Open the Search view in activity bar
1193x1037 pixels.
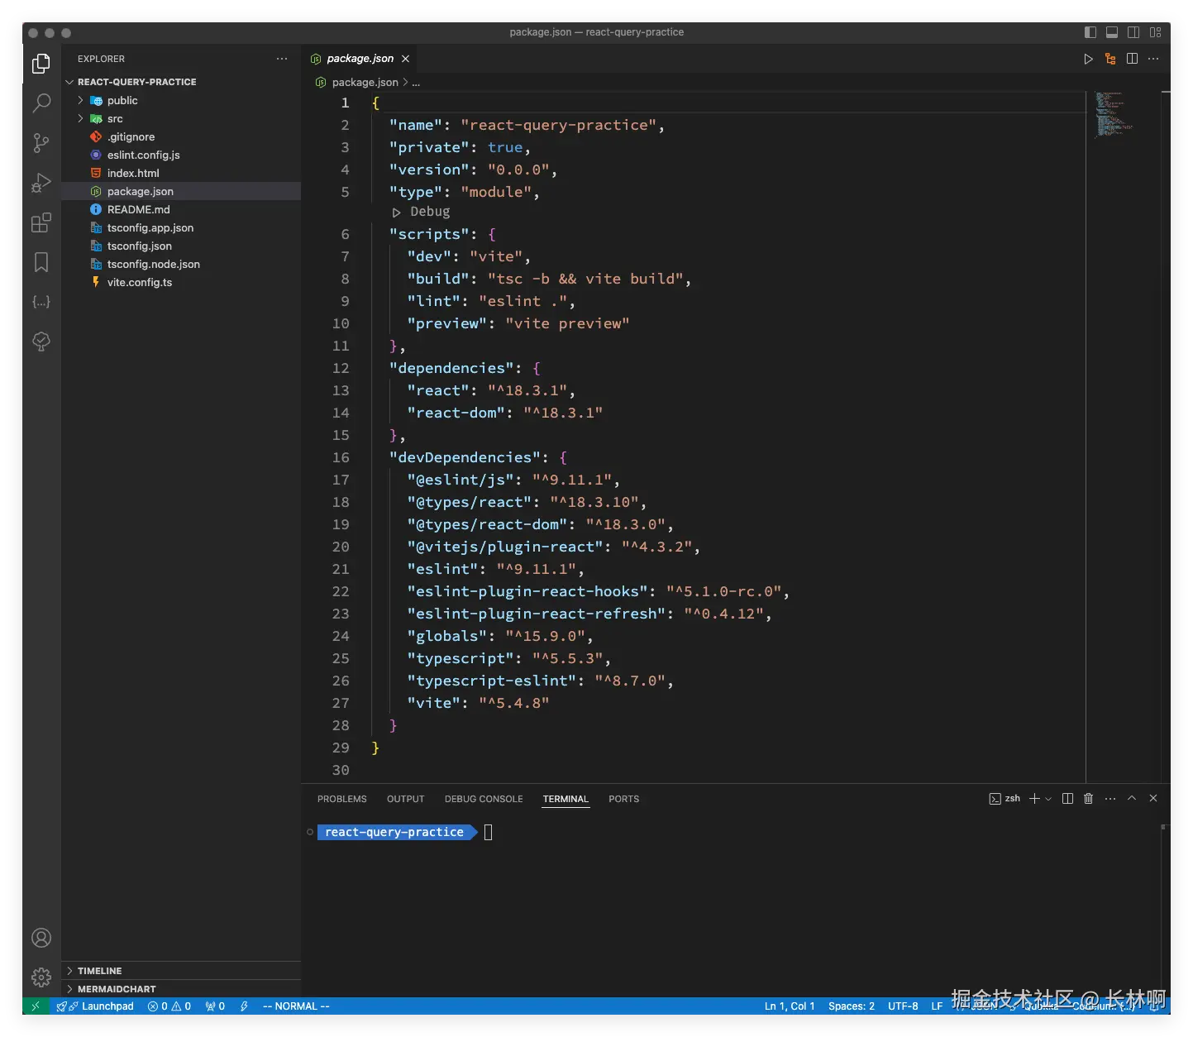[x=41, y=103]
